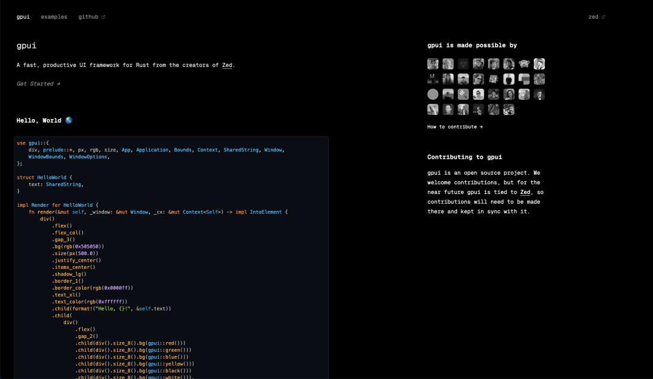The image size is (653, 379).
Task: Click the external-link icon beside zed
Action: 603,17
